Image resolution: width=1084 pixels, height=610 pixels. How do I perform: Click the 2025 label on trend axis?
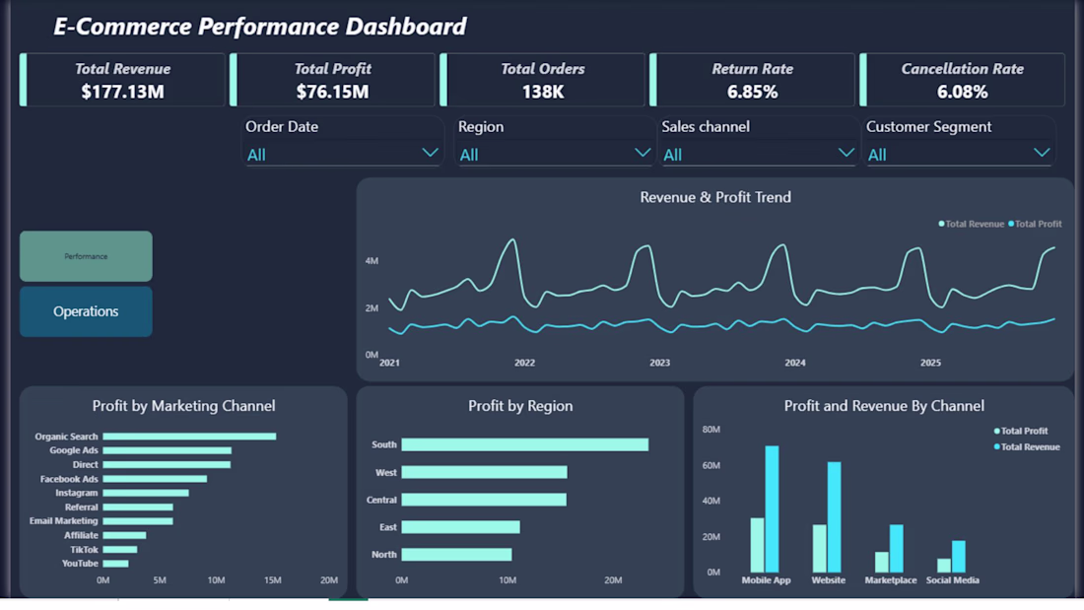(x=930, y=363)
